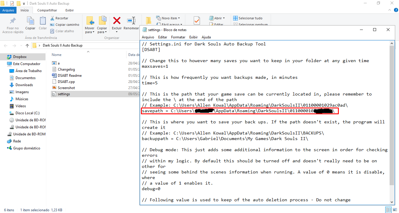399x213 pixels.
Task: Open the Abrir dropdown in the ribbon
Action: click(x=217, y=18)
